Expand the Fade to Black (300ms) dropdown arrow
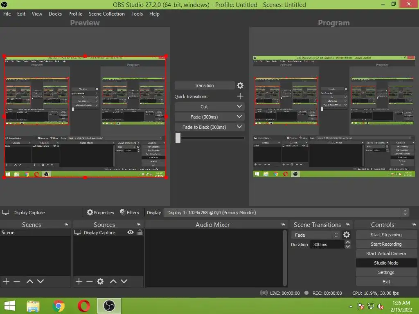 click(x=239, y=127)
